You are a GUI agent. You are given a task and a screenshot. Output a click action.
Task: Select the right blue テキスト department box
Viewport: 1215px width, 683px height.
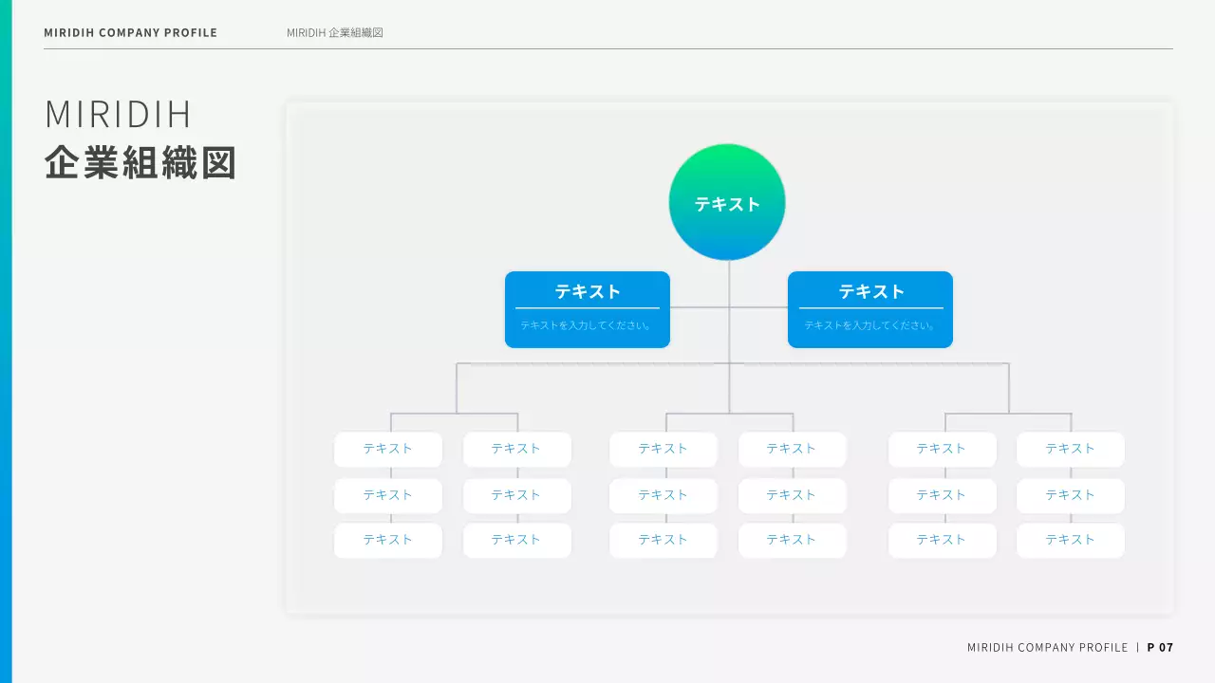[869, 309]
